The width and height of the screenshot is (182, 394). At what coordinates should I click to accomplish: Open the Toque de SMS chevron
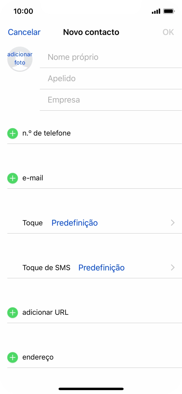point(172,268)
